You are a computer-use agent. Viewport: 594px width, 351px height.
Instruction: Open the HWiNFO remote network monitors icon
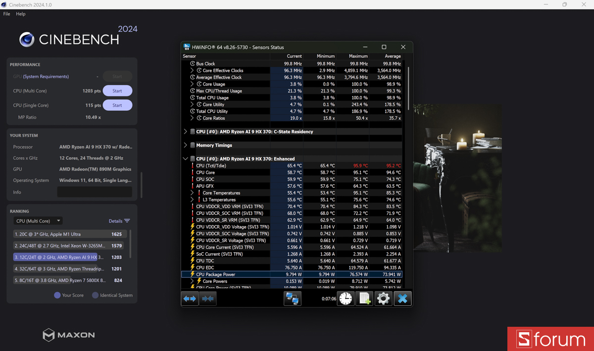click(x=293, y=299)
